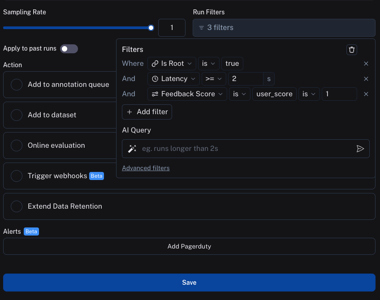Open the Is Root field dropdown
This screenshot has height=300, width=380.
tap(172, 64)
